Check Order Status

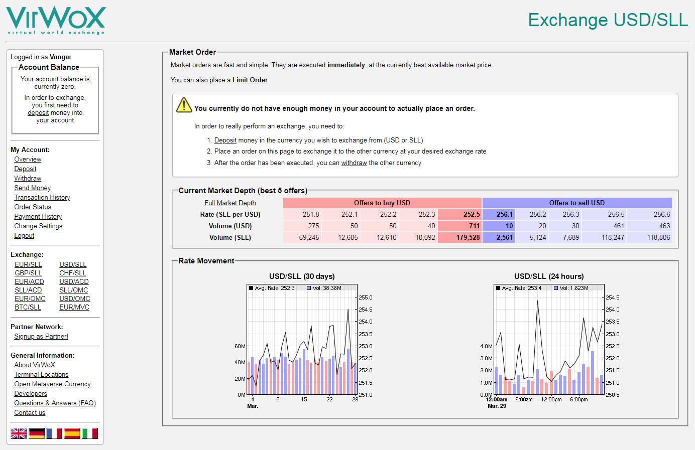33,207
